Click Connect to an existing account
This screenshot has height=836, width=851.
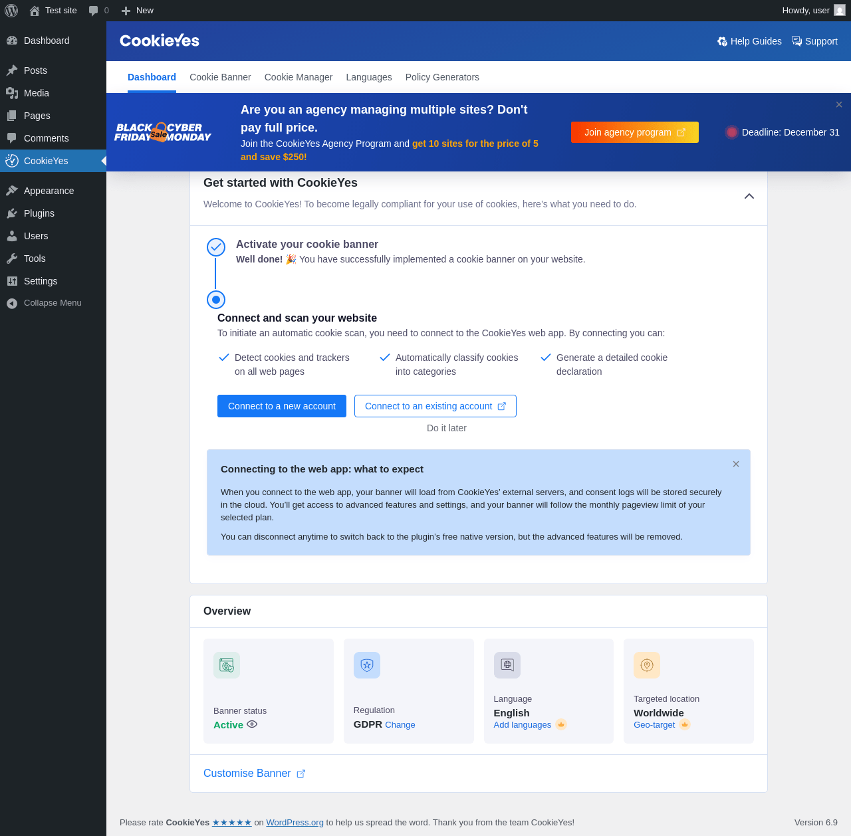(x=435, y=406)
